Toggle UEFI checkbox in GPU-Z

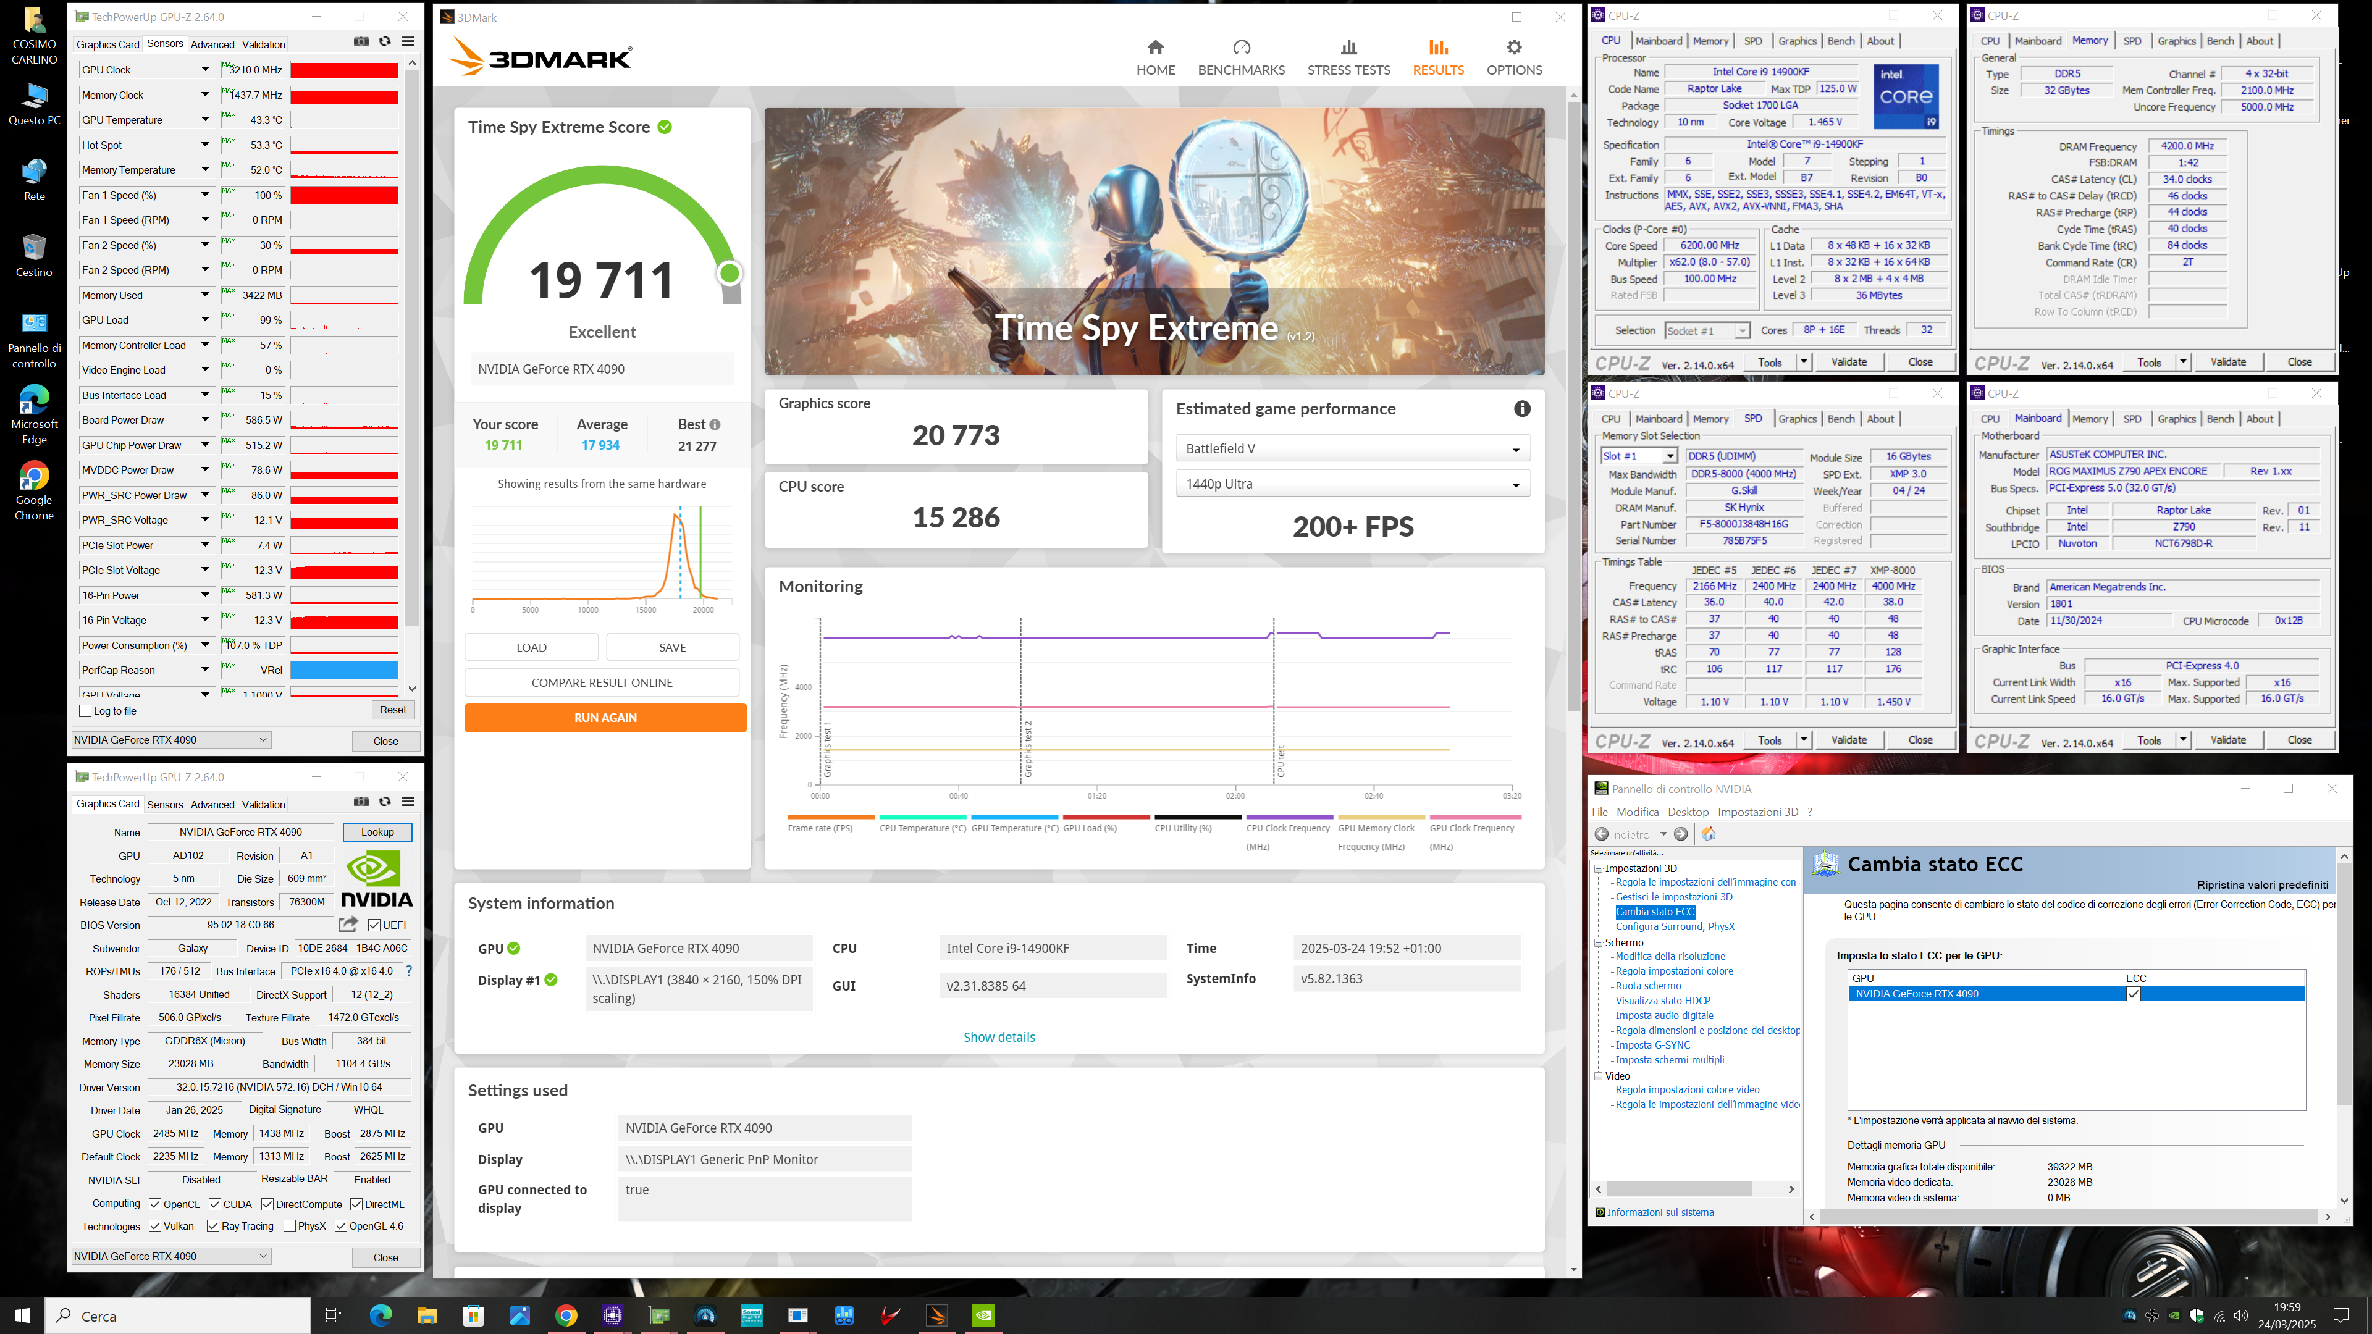(x=374, y=925)
